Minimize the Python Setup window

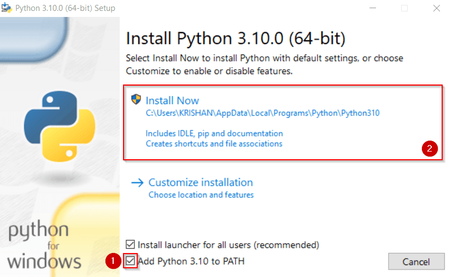373,8
